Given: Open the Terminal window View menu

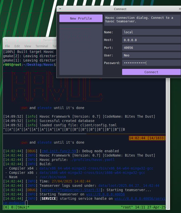Looking at the screenshot, I should [x=28, y=46].
